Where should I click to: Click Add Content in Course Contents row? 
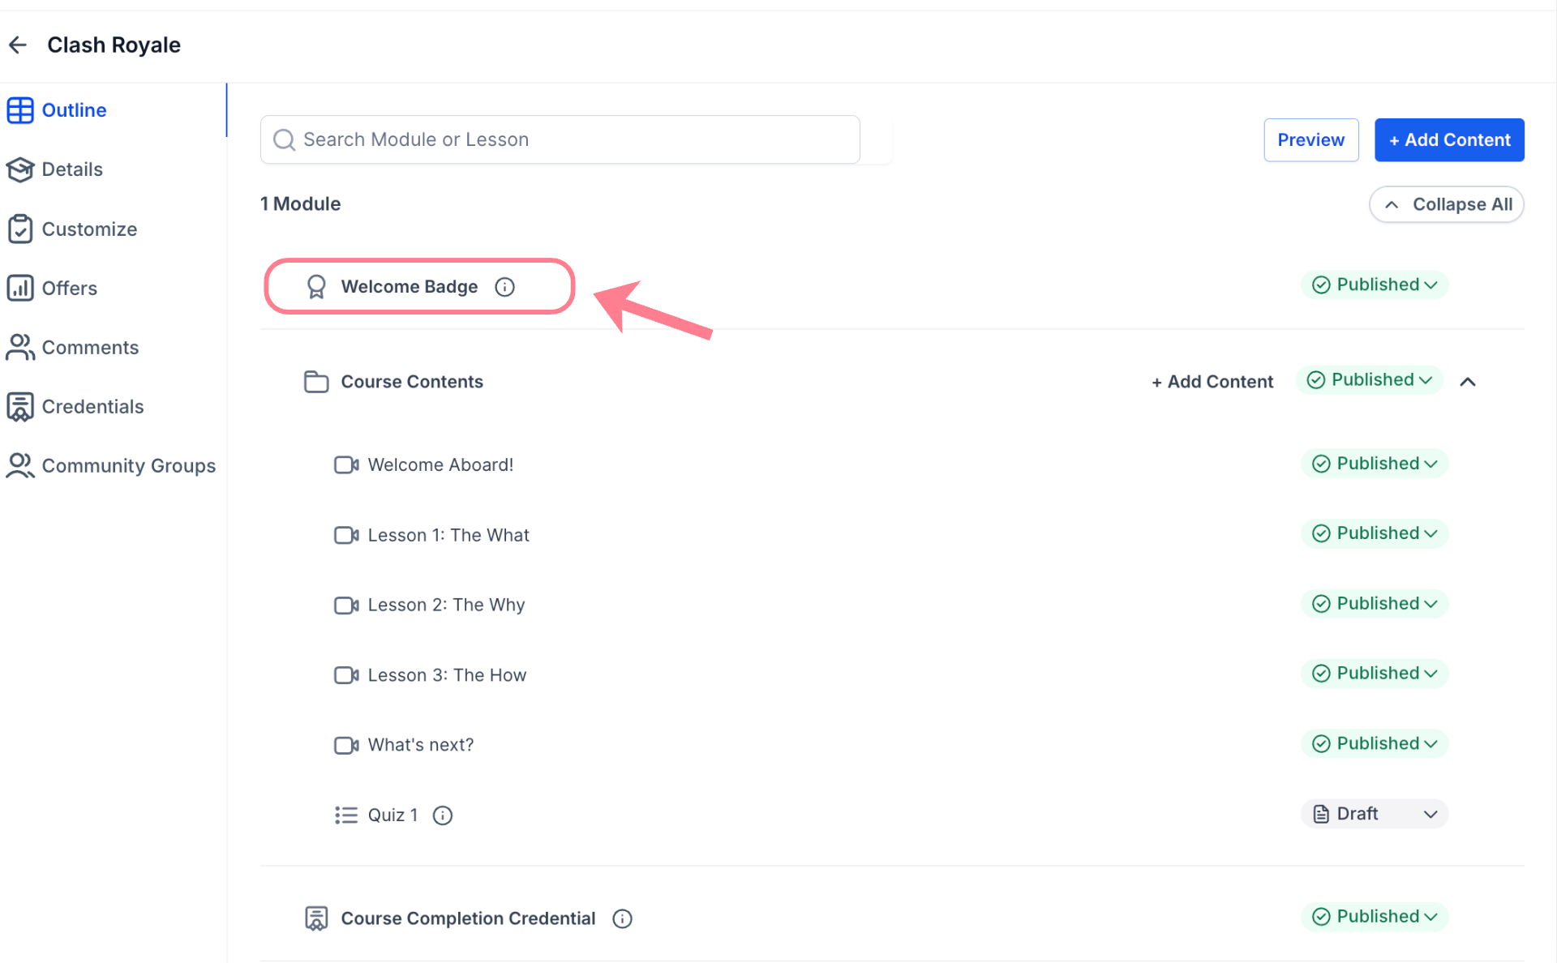point(1212,382)
